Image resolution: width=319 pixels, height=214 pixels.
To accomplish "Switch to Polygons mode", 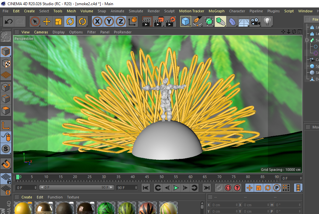I will tap(6, 111).
